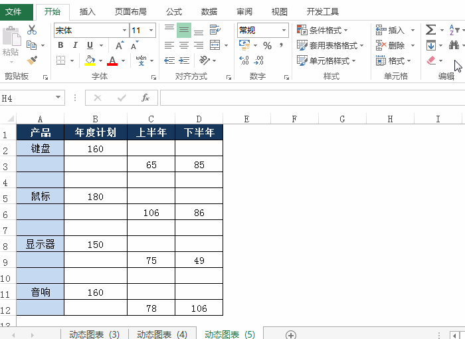Select column H header
This screenshot has height=339, width=465.
click(390, 119)
